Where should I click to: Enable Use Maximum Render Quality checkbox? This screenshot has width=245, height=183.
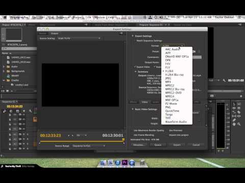pyautogui.click(x=132, y=131)
